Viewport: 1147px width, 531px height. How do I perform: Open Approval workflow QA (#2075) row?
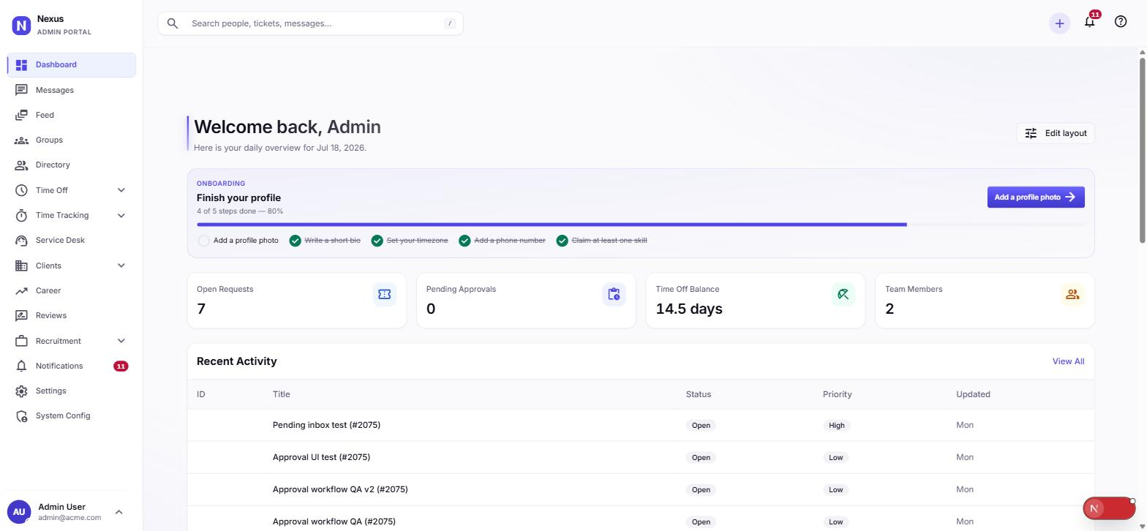(x=641, y=520)
